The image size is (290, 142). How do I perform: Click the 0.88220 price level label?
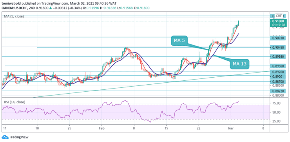278,91
